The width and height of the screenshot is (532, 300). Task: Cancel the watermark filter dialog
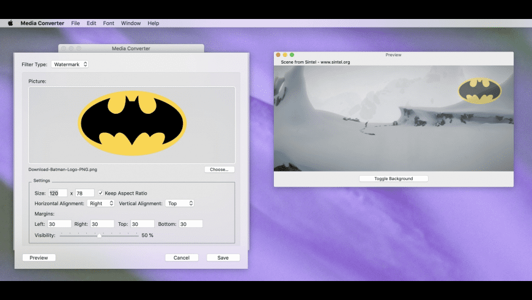182,258
